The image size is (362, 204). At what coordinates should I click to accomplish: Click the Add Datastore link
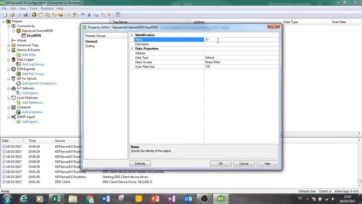click(33, 103)
